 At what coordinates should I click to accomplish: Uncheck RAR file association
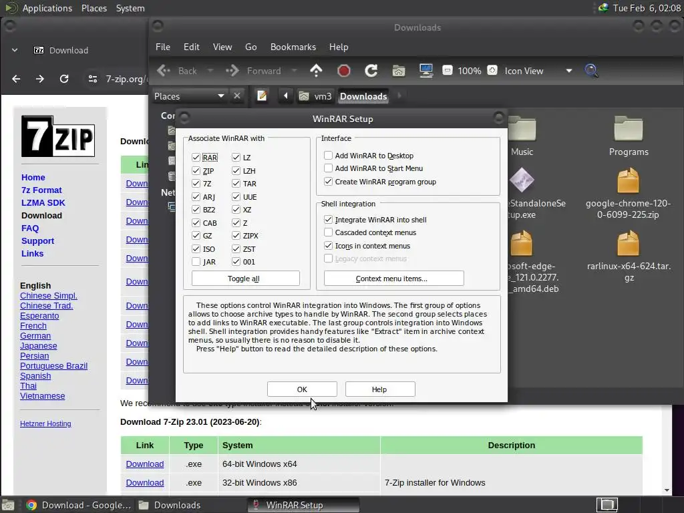pyautogui.click(x=196, y=158)
